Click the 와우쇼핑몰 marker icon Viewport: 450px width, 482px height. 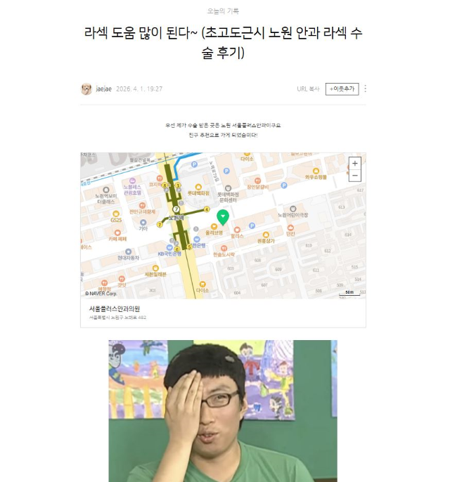316,171
